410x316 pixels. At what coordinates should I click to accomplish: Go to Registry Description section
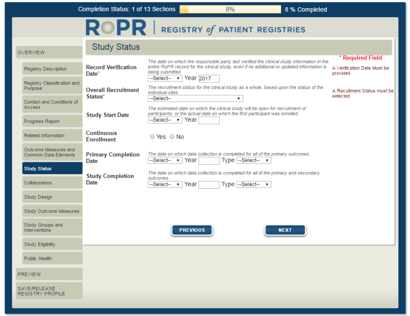(x=52, y=69)
